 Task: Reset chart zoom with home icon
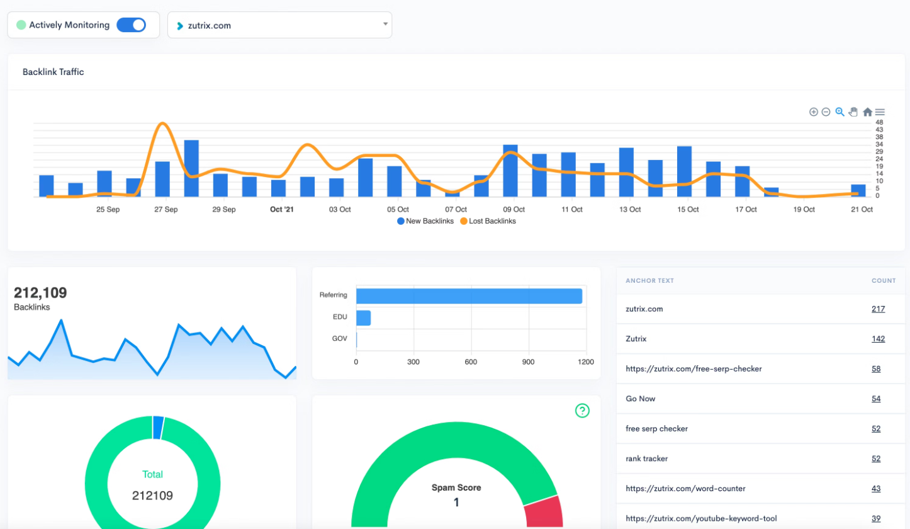click(867, 112)
